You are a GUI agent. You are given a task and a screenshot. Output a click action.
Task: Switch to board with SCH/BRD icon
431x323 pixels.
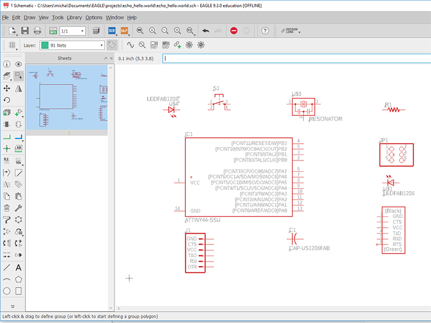53,31
